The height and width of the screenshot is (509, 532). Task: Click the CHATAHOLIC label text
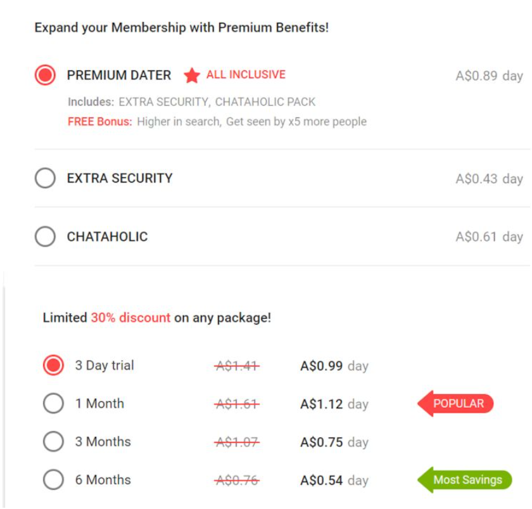coord(107,236)
